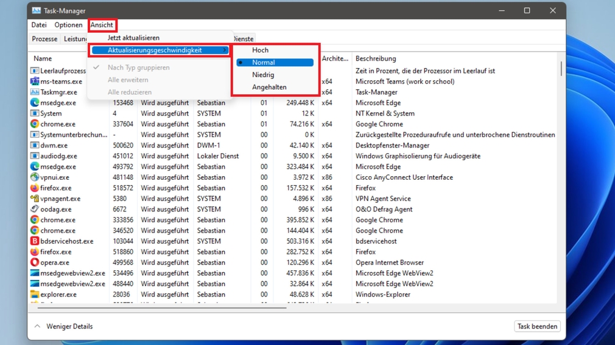The image size is (615, 345).
Task: Click the oodag.exe process icon
Action: tap(35, 209)
